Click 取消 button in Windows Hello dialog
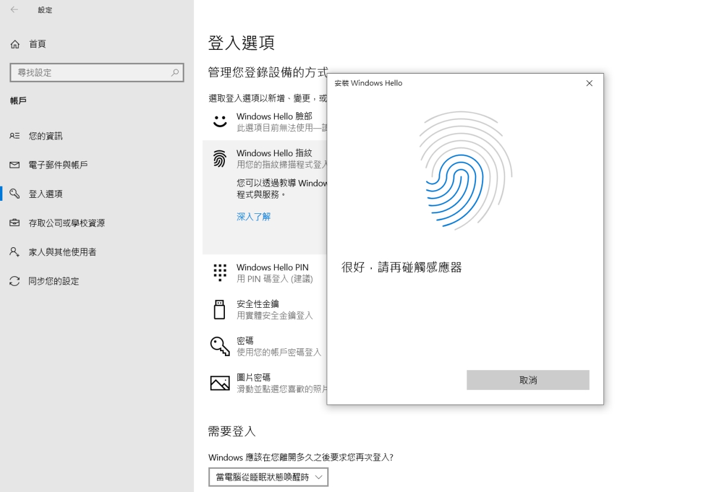Screen dimensions: 714x492 528,380
